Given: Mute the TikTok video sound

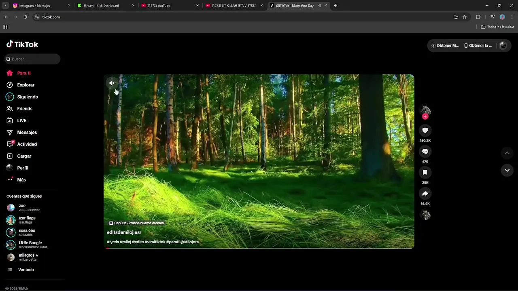Looking at the screenshot, I should coord(112,83).
